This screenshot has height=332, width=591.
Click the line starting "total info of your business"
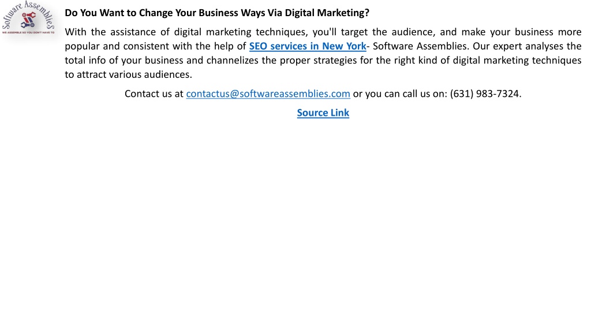(323, 61)
